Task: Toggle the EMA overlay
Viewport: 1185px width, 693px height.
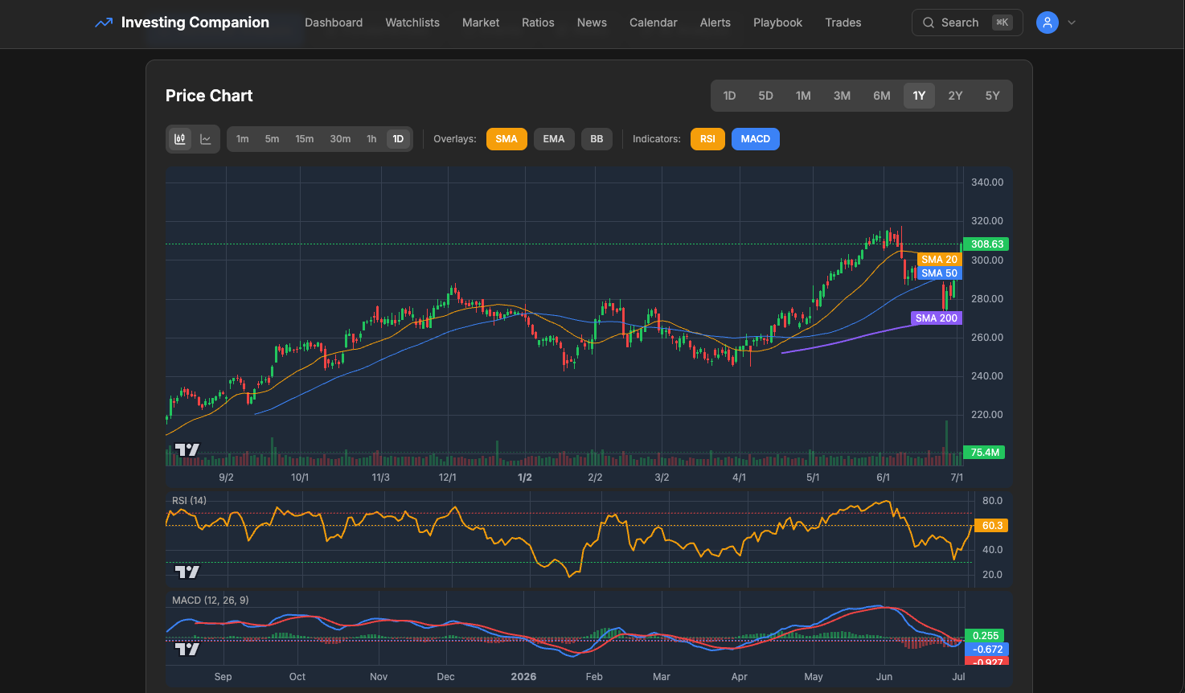Action: point(554,139)
